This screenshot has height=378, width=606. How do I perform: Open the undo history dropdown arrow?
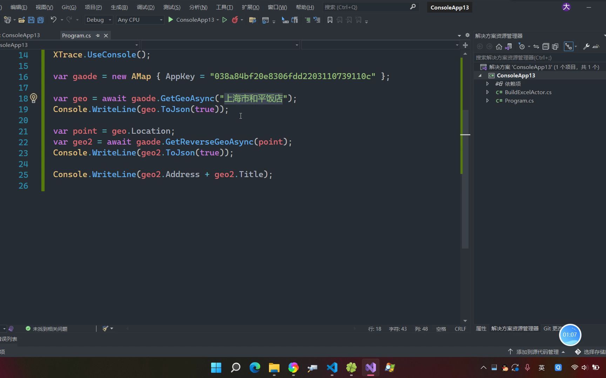[62, 20]
